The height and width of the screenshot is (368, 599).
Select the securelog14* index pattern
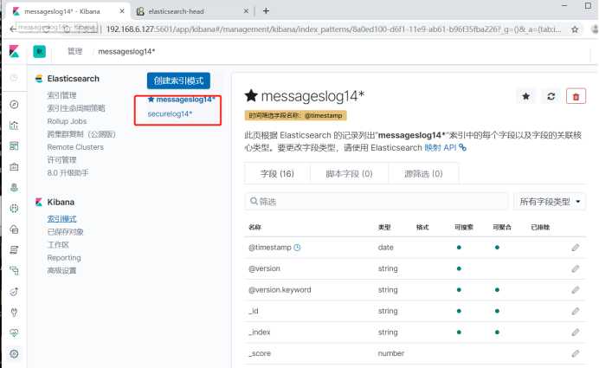coord(170,114)
